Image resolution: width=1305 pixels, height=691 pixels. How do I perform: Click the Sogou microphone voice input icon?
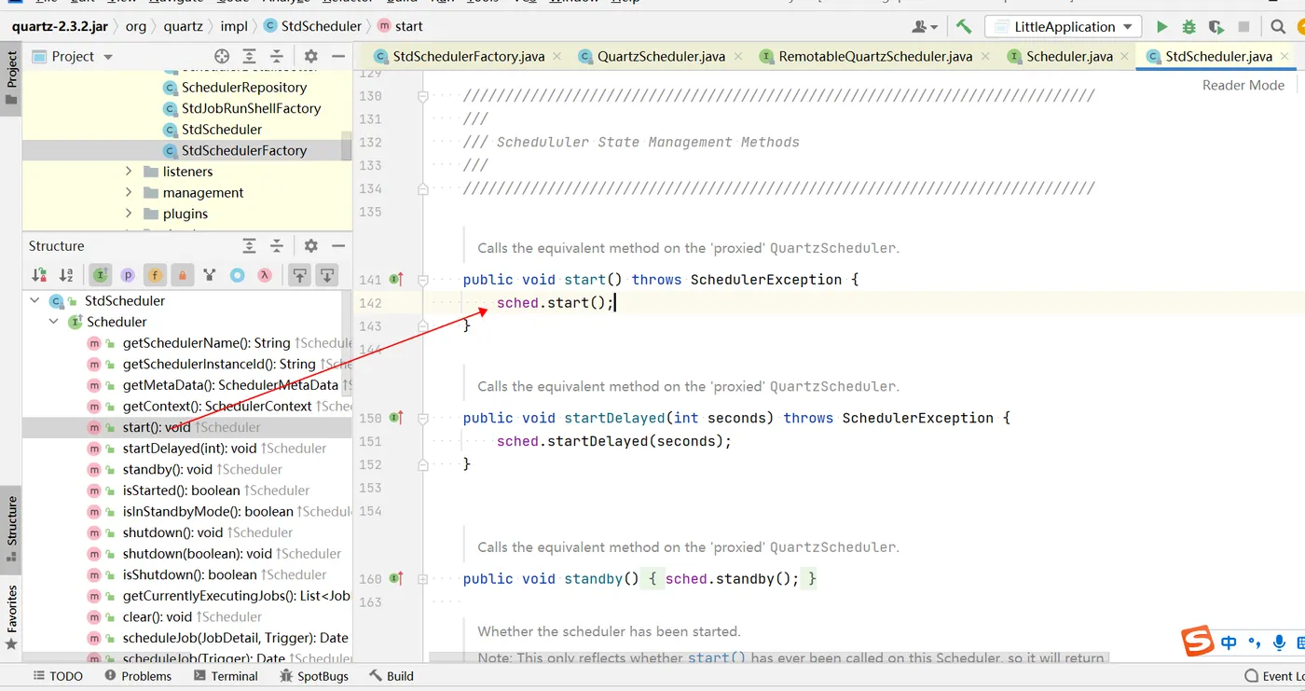[1279, 643]
